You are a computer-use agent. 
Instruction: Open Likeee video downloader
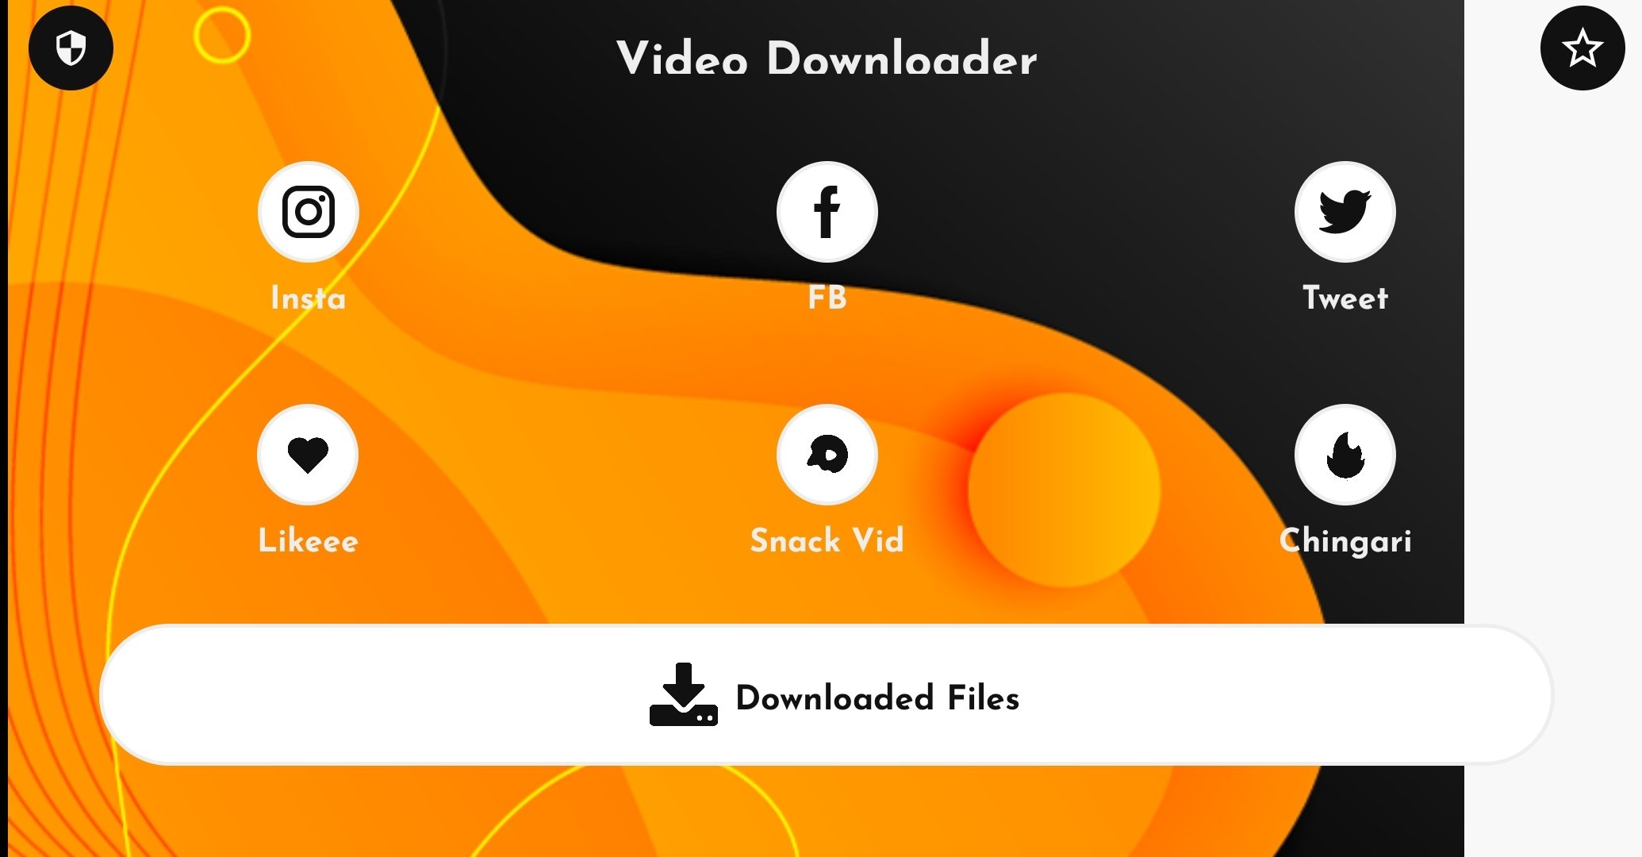309,454
